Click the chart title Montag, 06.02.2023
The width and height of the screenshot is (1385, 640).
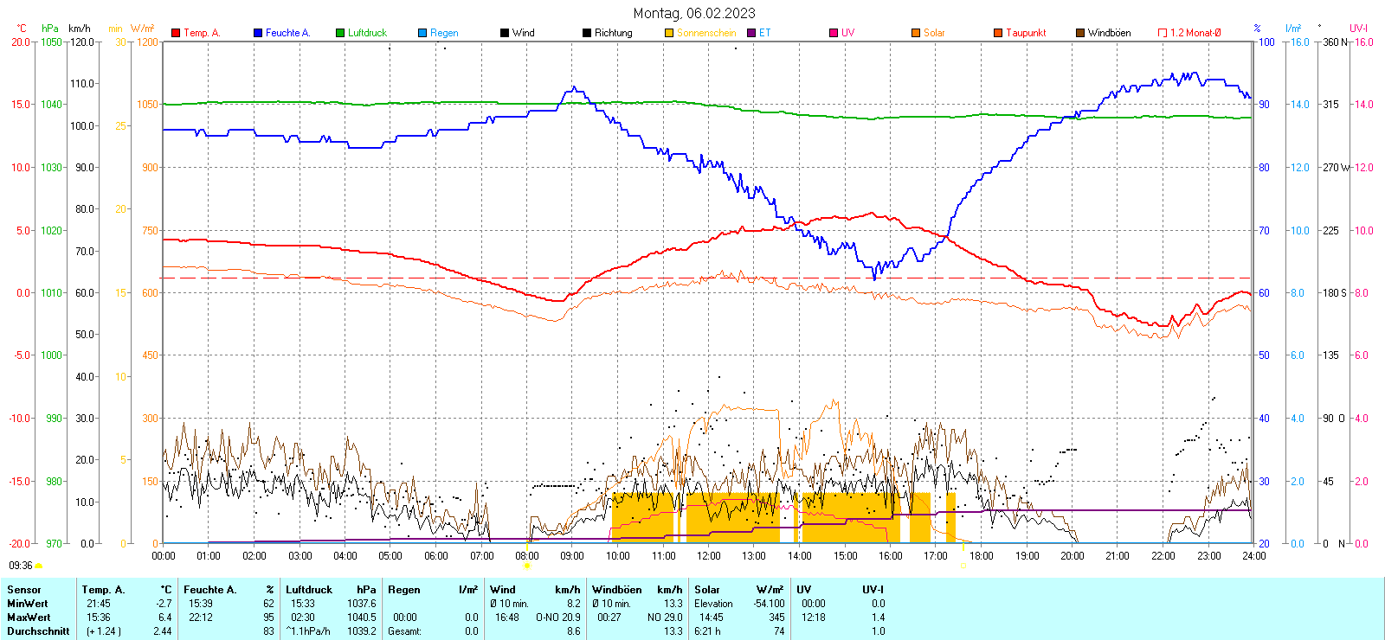point(693,13)
